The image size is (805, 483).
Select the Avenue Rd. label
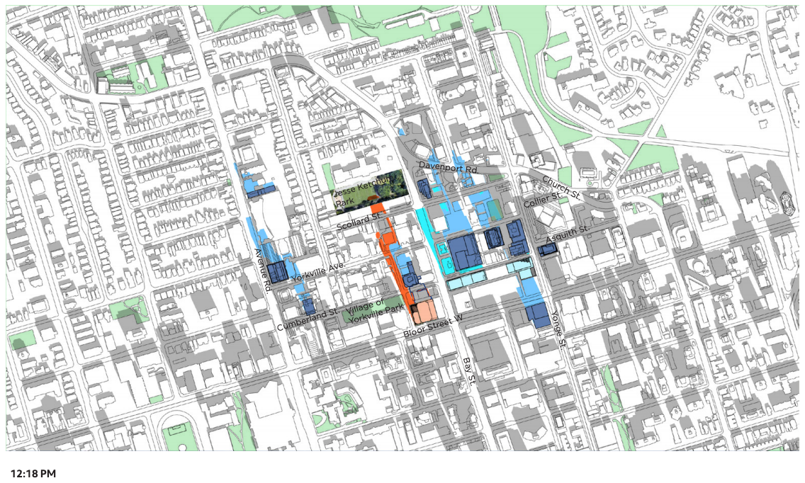(x=263, y=270)
